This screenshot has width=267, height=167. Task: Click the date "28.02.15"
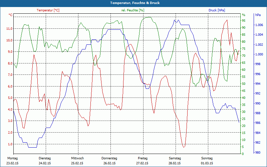pos(175,163)
